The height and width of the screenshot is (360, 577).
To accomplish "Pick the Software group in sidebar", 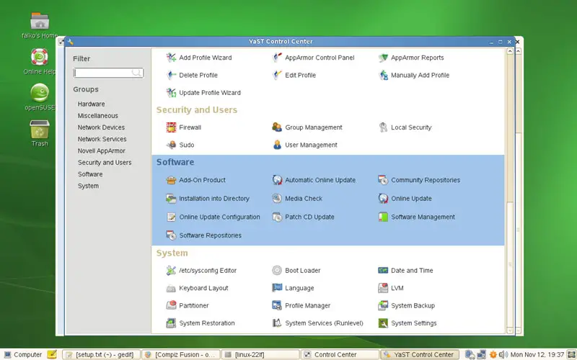I will click(90, 174).
